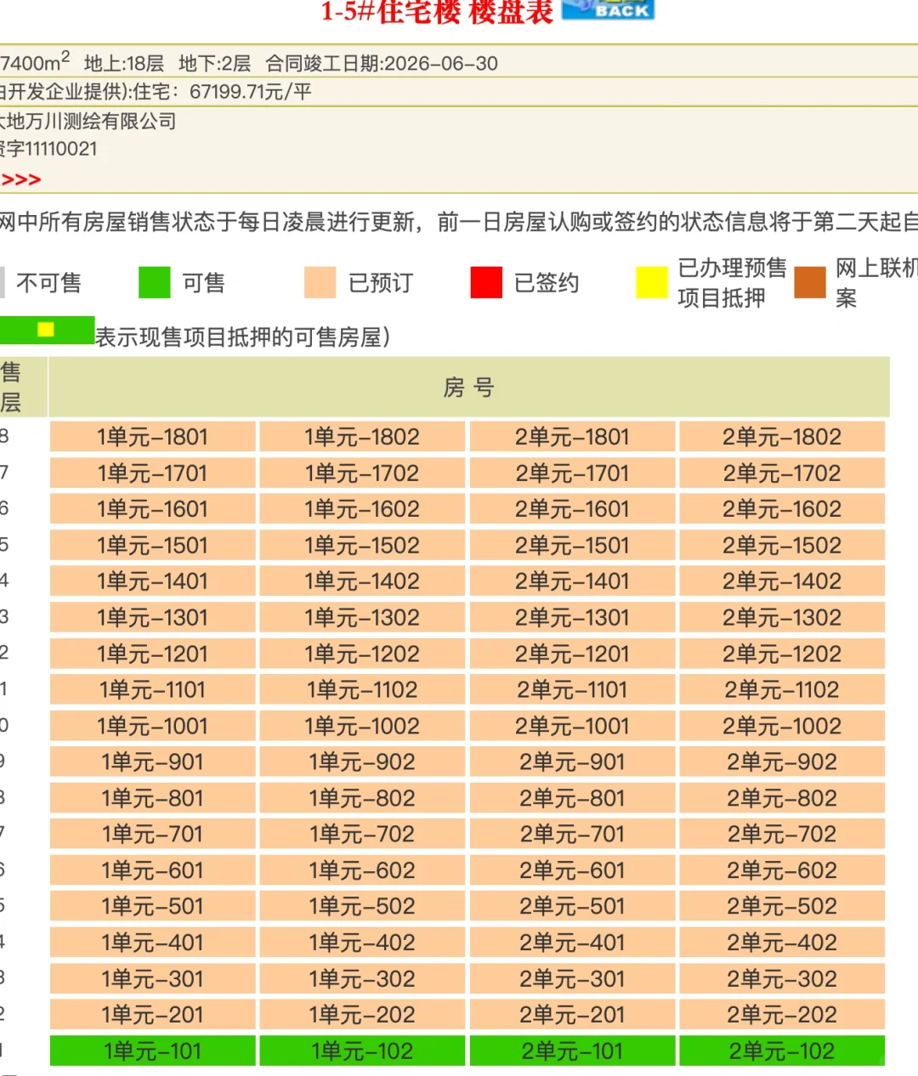The width and height of the screenshot is (918, 1076).
Task: Select available green room 1单元-101
Action: [x=153, y=1051]
